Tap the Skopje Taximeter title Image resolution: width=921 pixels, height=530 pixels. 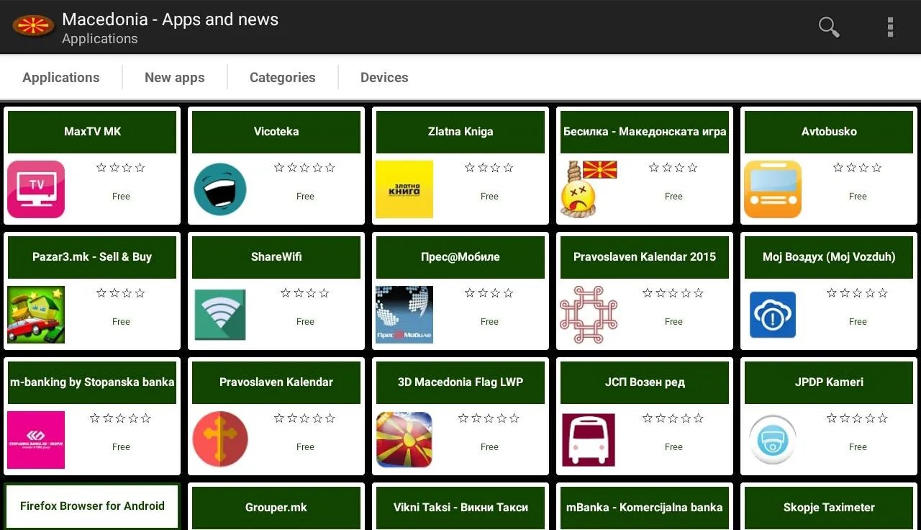[x=829, y=508]
